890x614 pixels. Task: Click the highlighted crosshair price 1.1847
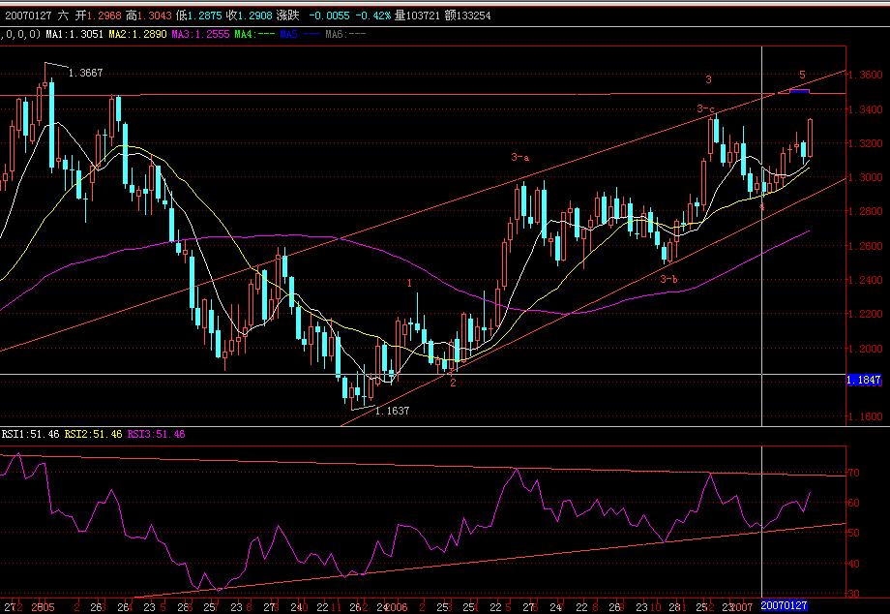point(864,380)
